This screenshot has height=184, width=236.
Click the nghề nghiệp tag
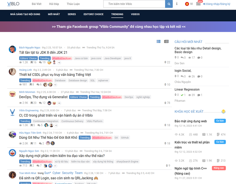[x=143, y=97]
